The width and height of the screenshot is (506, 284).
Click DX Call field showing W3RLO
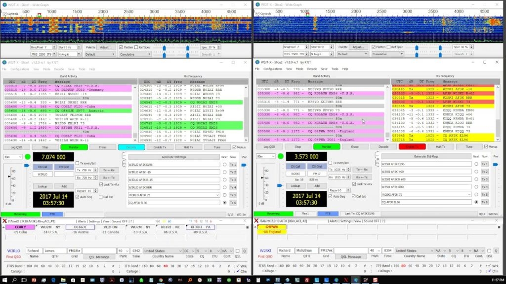point(42,174)
